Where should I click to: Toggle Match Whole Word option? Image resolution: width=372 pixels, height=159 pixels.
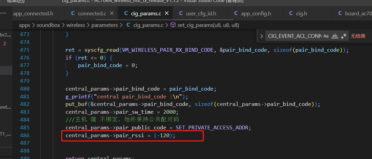pyautogui.click(x=334, y=36)
